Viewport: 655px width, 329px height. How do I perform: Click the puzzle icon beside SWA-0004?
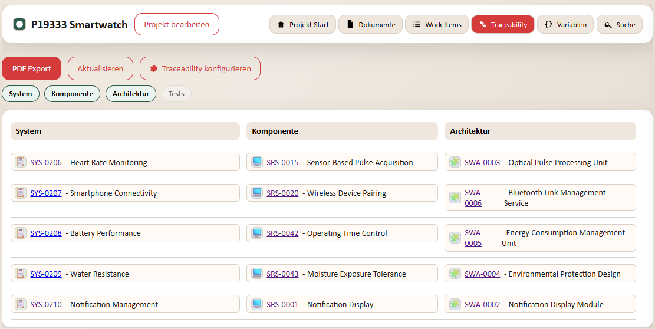[x=455, y=274]
